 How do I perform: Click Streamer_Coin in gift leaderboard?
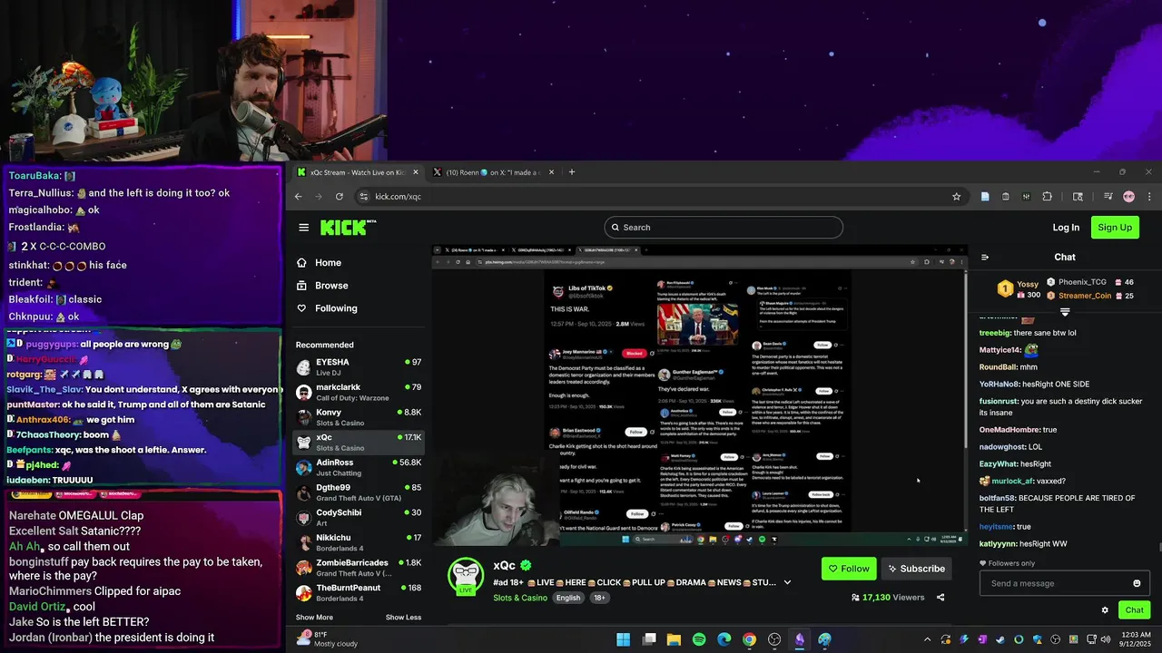(1085, 296)
